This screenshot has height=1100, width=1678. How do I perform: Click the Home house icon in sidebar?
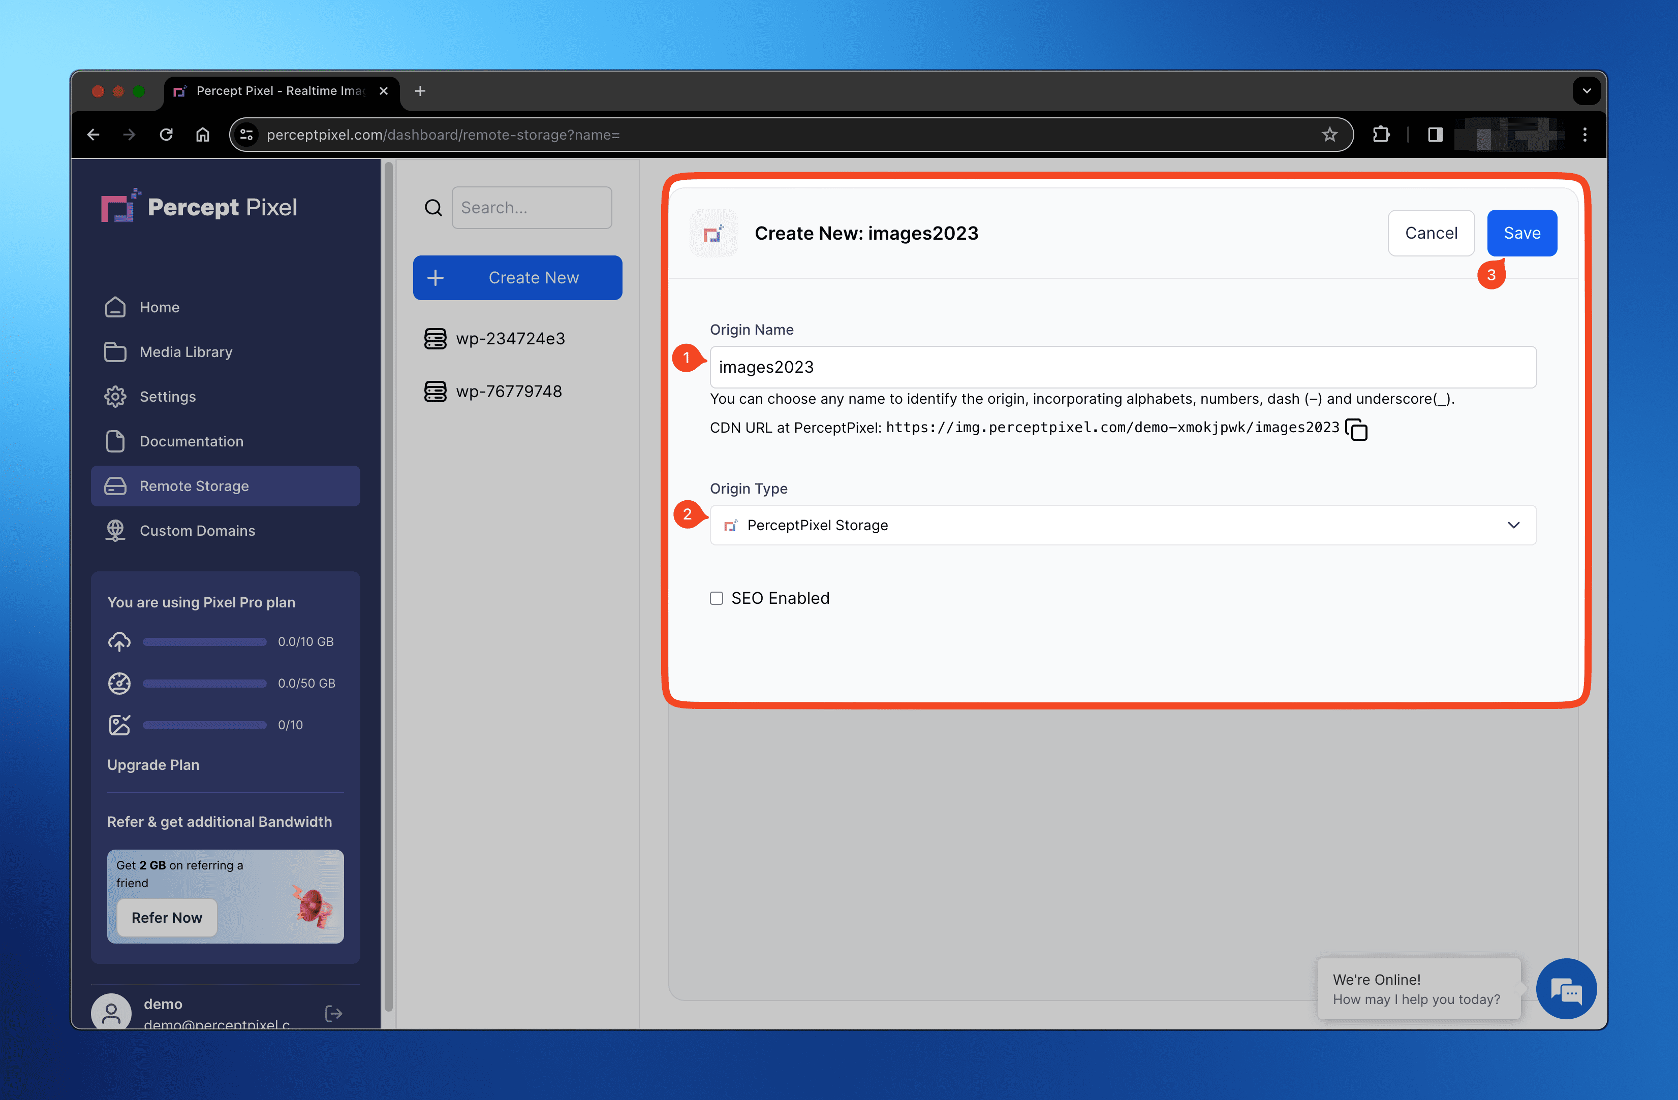pyautogui.click(x=115, y=307)
